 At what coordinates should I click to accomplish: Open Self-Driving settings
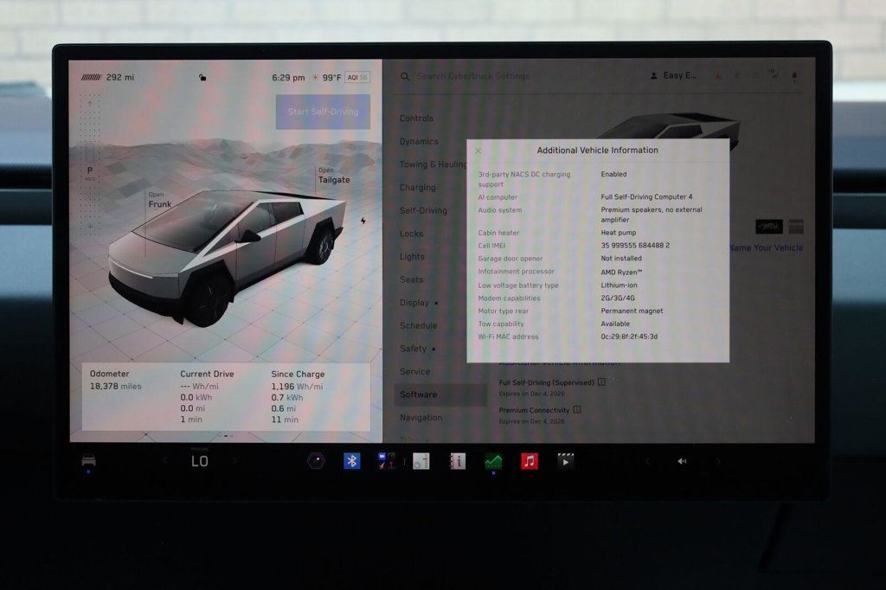[423, 210]
